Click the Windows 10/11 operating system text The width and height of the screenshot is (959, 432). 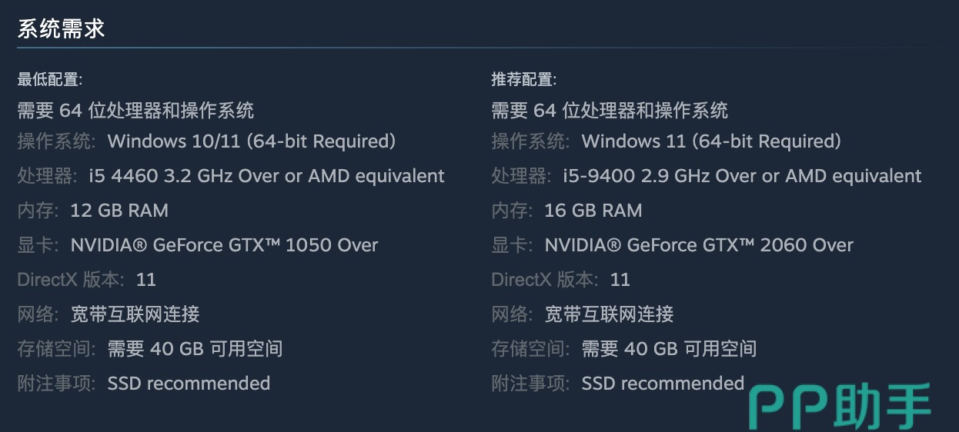click(x=252, y=141)
